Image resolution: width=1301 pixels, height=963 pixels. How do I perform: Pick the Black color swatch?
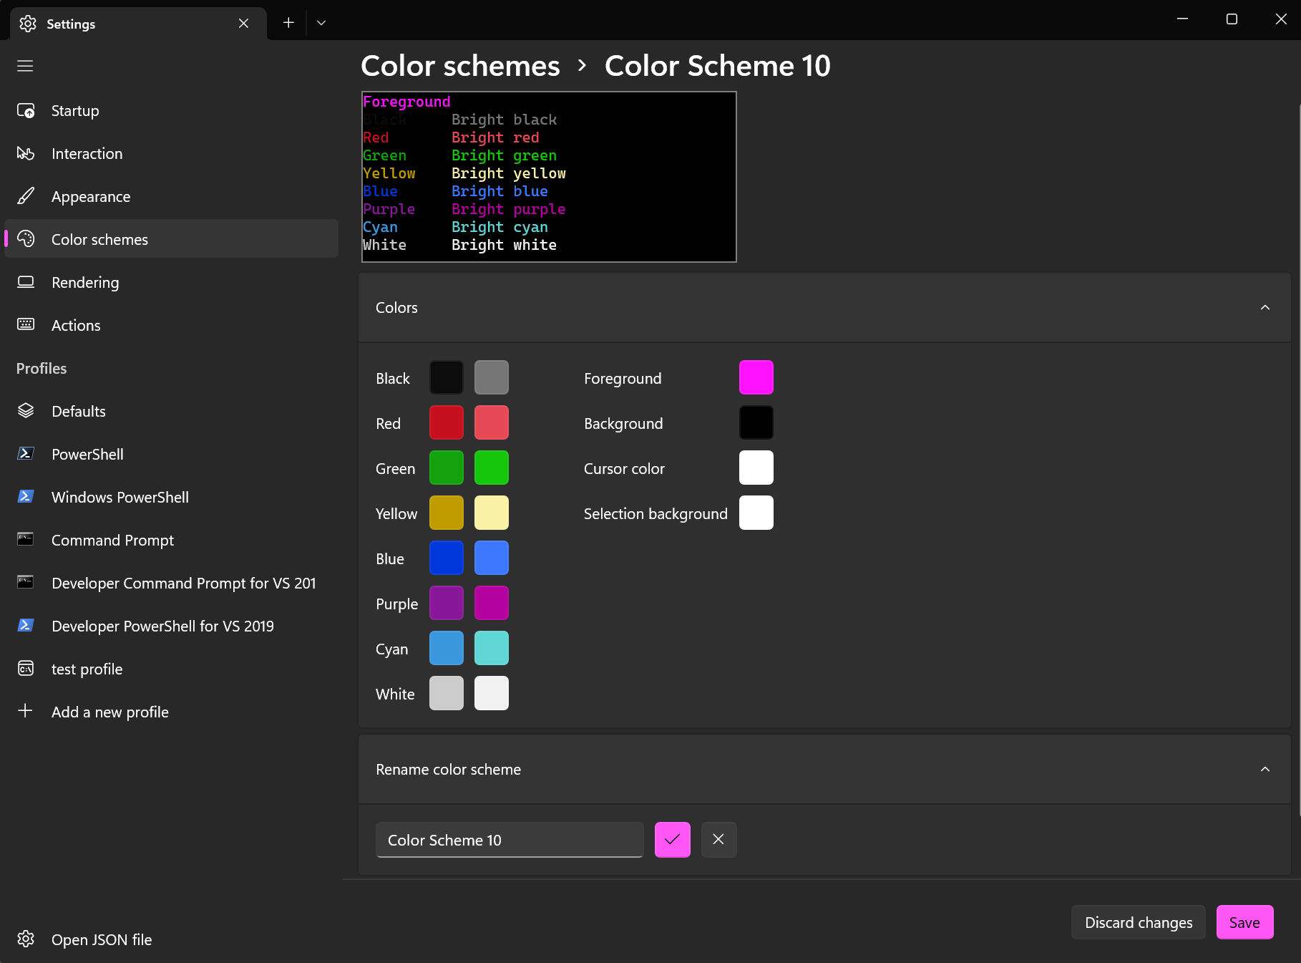coord(447,377)
